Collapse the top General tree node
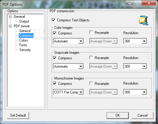 click(x=10, y=17)
